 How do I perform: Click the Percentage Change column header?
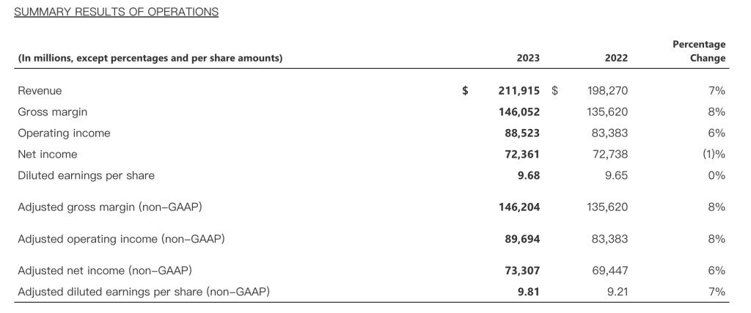point(699,51)
